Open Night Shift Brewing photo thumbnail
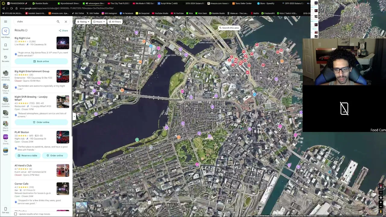Viewport: 386px width, 217px height. click(x=63, y=102)
